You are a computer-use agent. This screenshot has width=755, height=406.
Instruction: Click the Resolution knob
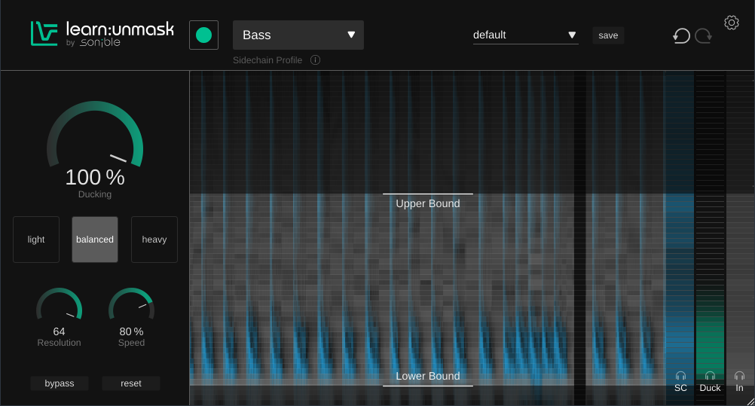(x=60, y=307)
